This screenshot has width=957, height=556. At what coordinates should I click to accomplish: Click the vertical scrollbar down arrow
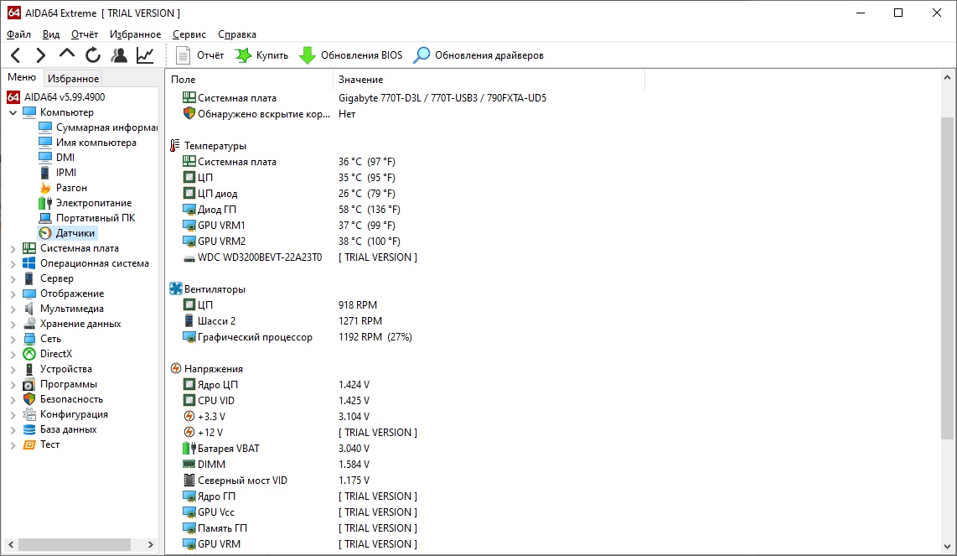click(948, 547)
